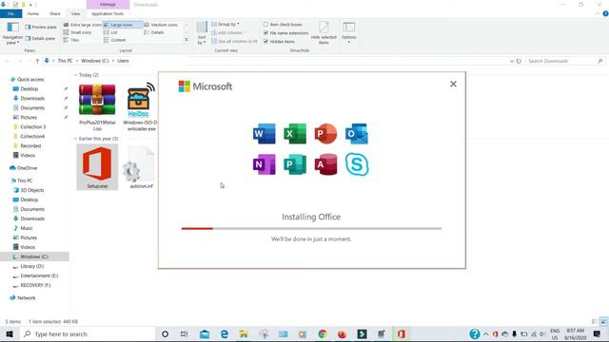Click Hide selected items button
Screen dimensions: 609x342
click(324, 33)
